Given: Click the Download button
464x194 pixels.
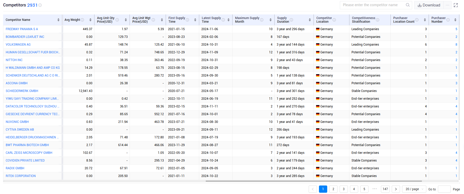Looking at the screenshot, I should (429, 5).
